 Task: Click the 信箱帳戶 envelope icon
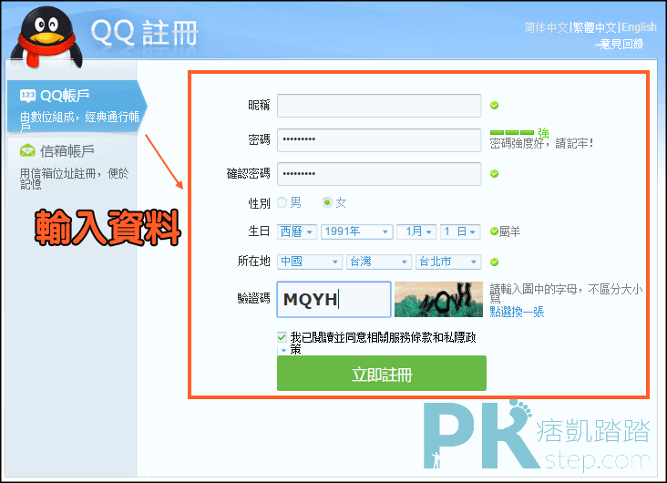tap(27, 150)
